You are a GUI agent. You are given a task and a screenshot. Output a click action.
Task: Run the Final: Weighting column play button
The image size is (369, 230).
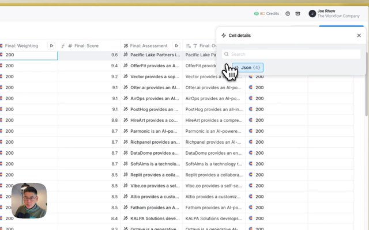[x=52, y=45]
